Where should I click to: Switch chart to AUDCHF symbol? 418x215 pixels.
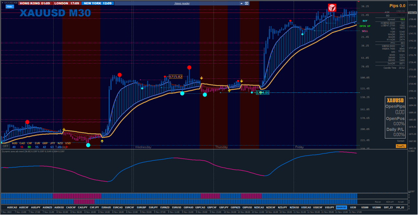24,207
